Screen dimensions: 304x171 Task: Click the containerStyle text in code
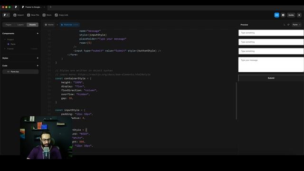(75, 78)
